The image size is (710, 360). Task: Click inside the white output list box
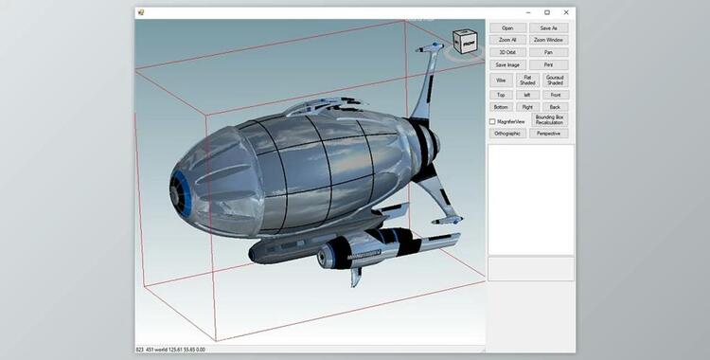point(531,200)
